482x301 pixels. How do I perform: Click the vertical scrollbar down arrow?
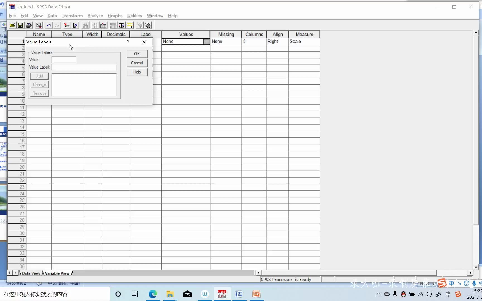(x=476, y=267)
